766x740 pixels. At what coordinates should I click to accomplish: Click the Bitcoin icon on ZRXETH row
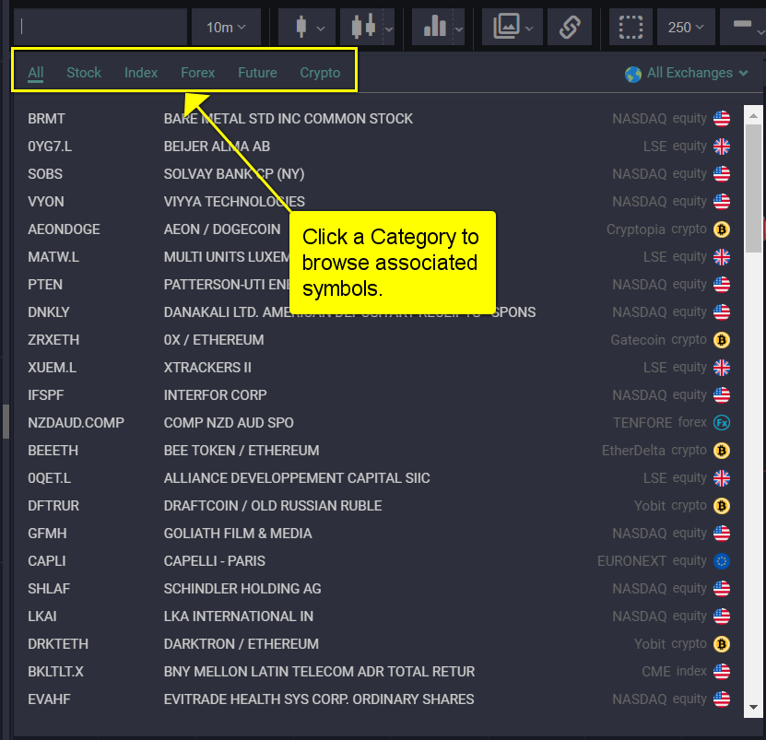pos(722,340)
